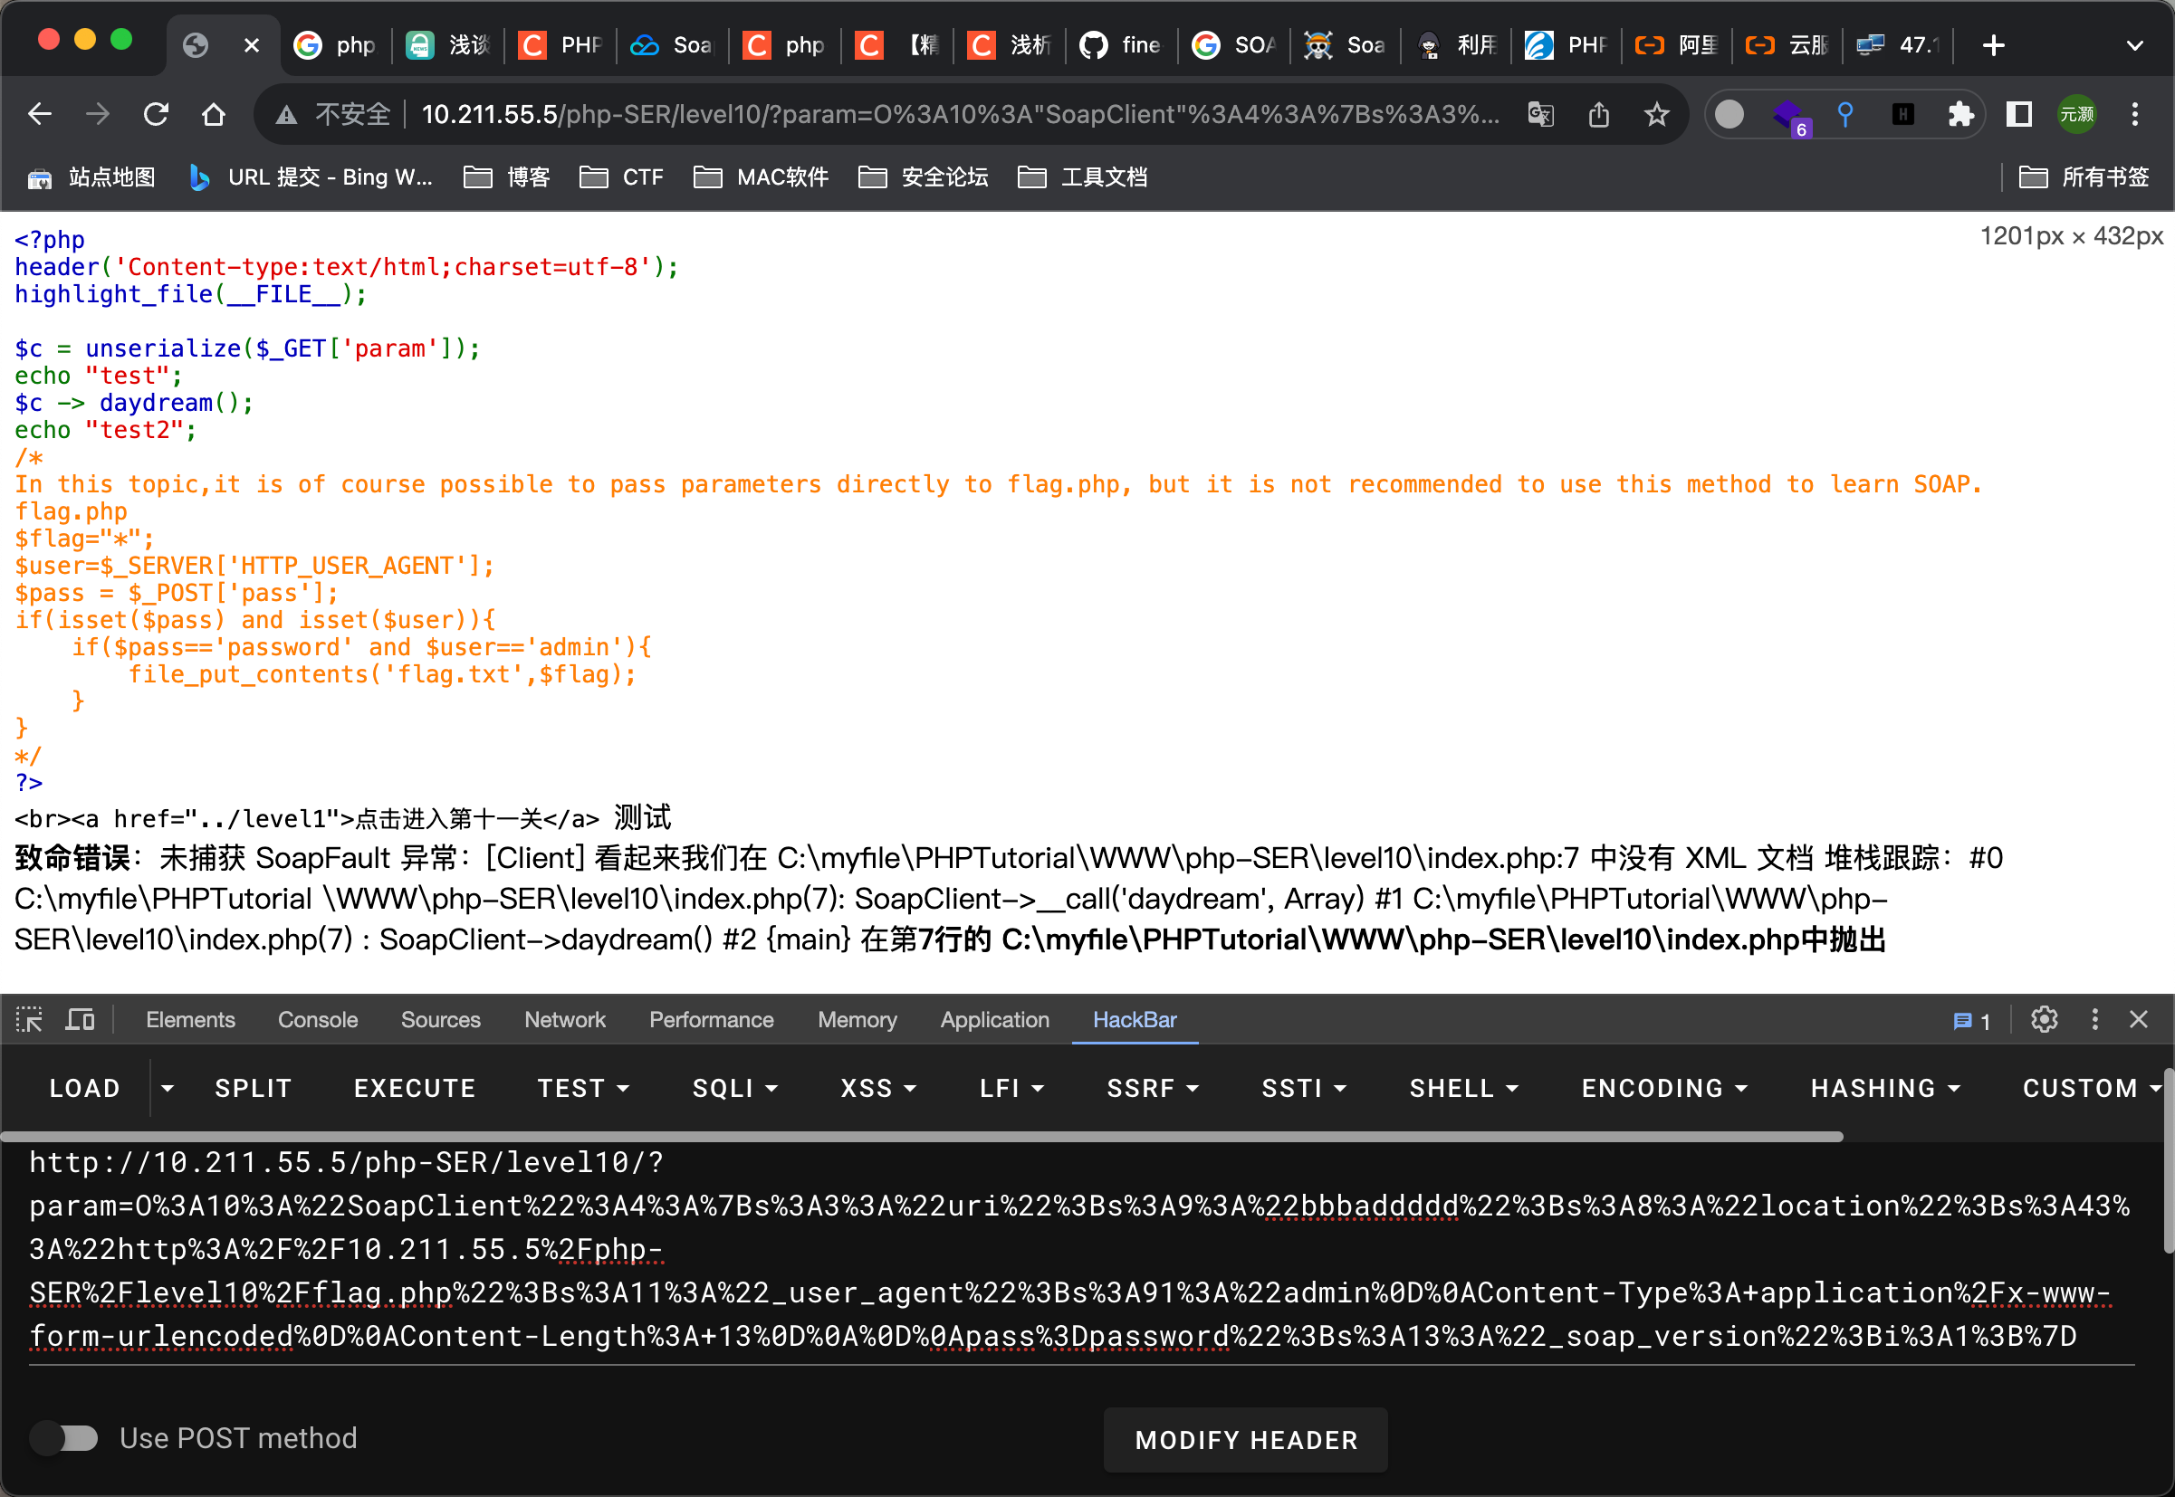
Task: Go back to the previous page
Action: pos(40,114)
